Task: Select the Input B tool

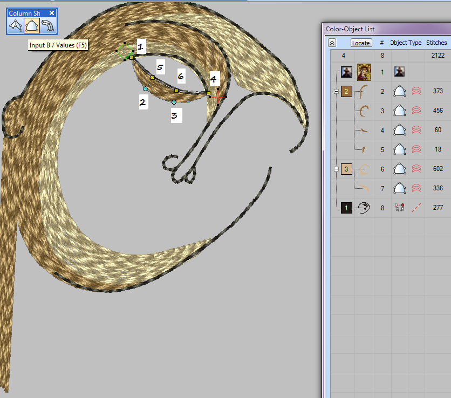Action: [x=31, y=26]
